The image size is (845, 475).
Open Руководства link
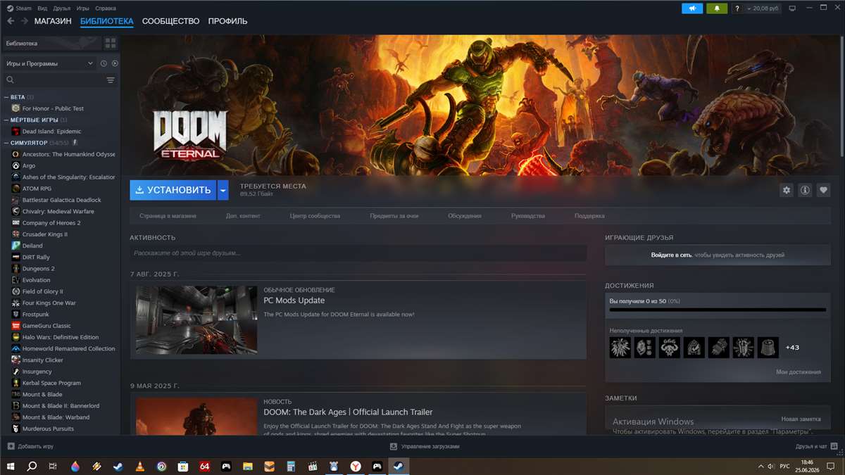(x=528, y=216)
